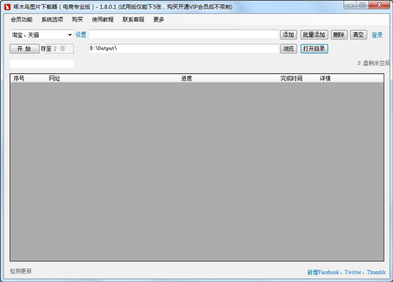The height and width of the screenshot is (282, 393).
Task: Click the 检测更新 link at bottom
Action: [21, 271]
